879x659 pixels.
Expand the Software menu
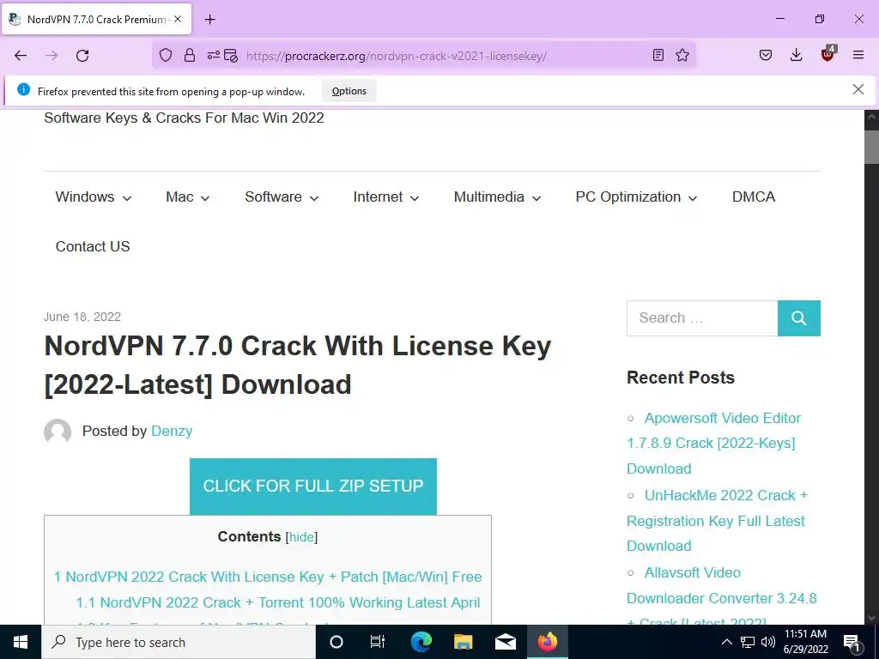[282, 196]
